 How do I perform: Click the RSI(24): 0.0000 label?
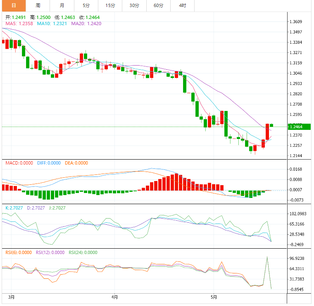83,252
